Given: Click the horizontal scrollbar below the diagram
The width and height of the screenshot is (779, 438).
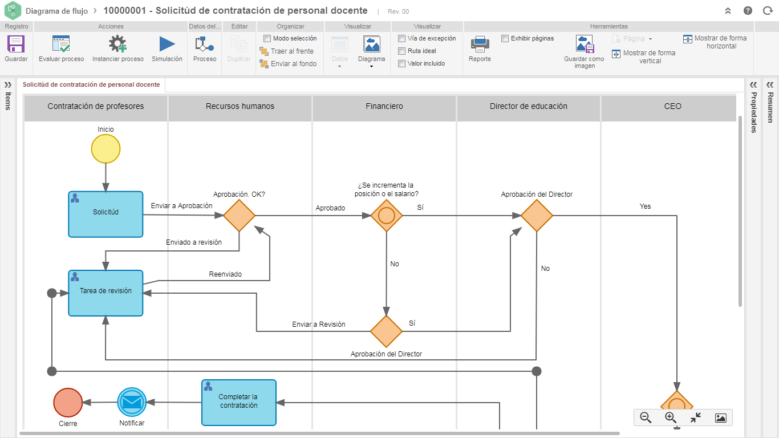Looking at the screenshot, I should (x=319, y=433).
